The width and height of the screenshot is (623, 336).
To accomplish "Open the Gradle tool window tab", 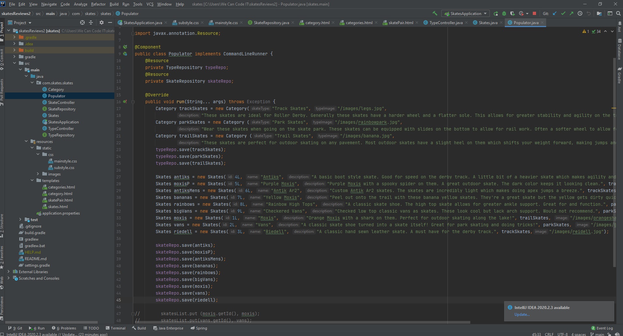I will tap(619, 75).
